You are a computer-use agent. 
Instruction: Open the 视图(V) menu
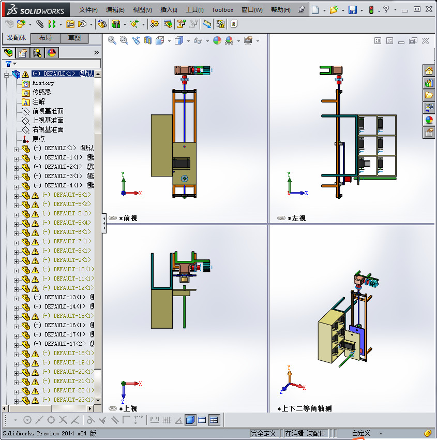click(142, 10)
